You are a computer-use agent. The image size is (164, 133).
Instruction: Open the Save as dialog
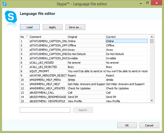[x=75, y=27]
